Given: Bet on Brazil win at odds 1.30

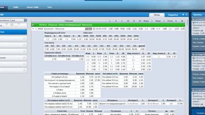Looking at the screenshot, I should tap(111, 29).
